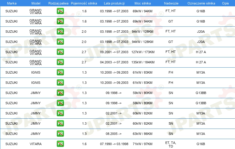Click the 71kW / 97KM engine power cell

click(x=143, y=144)
